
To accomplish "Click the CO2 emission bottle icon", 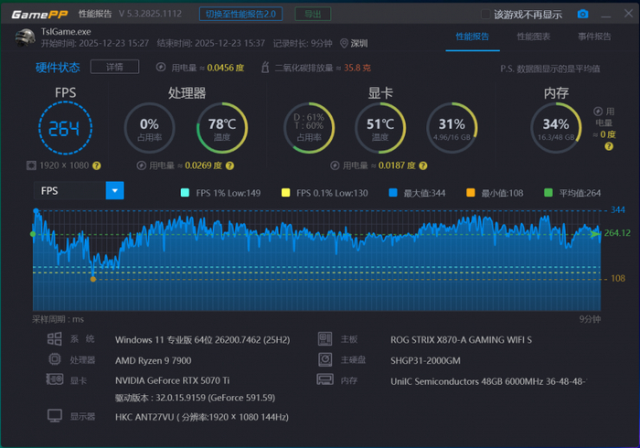I will (265, 67).
